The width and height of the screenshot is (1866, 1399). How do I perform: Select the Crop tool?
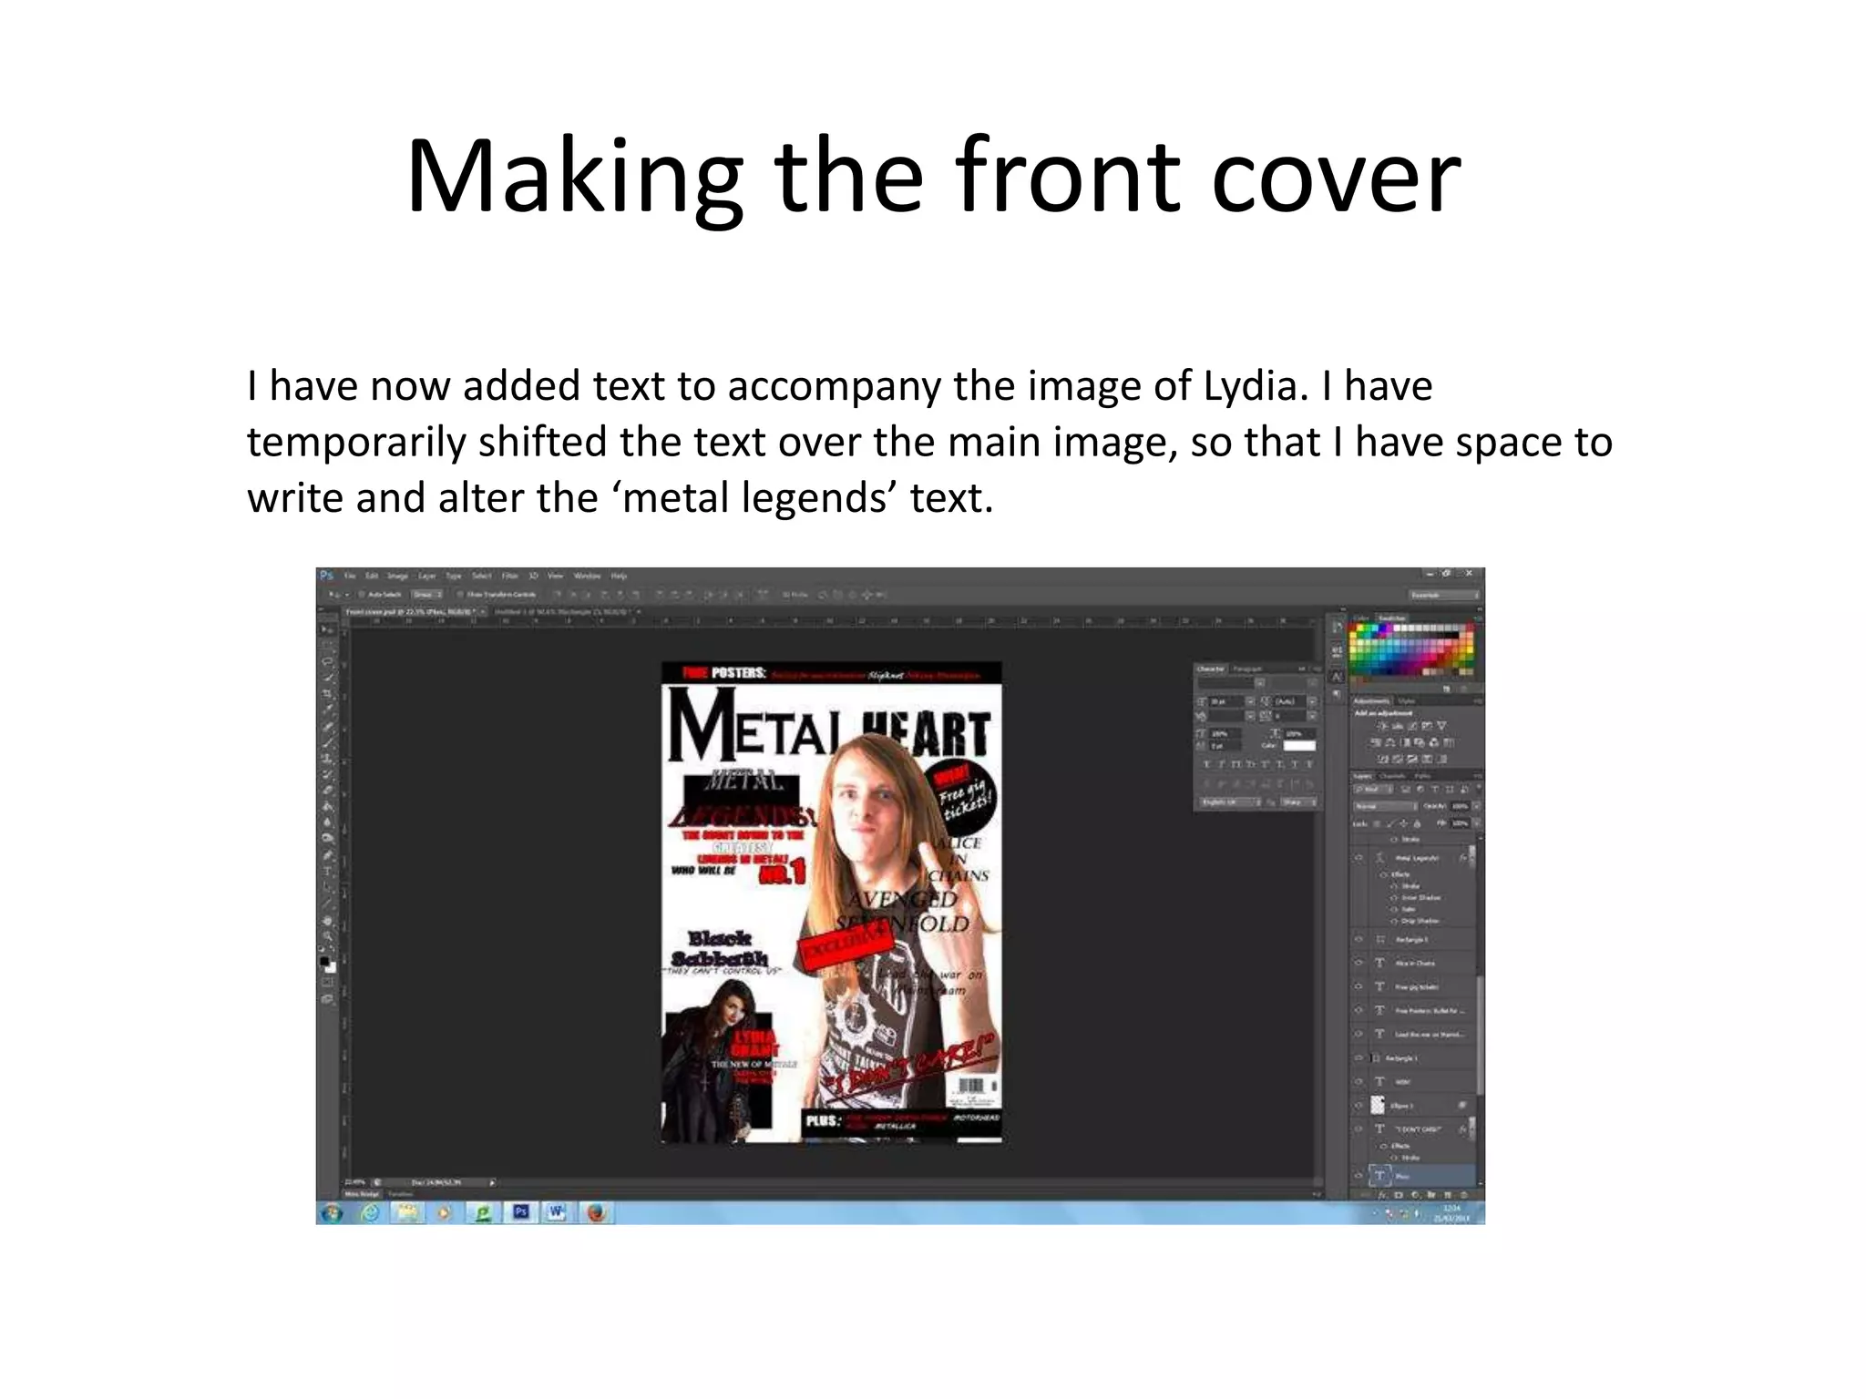(327, 695)
